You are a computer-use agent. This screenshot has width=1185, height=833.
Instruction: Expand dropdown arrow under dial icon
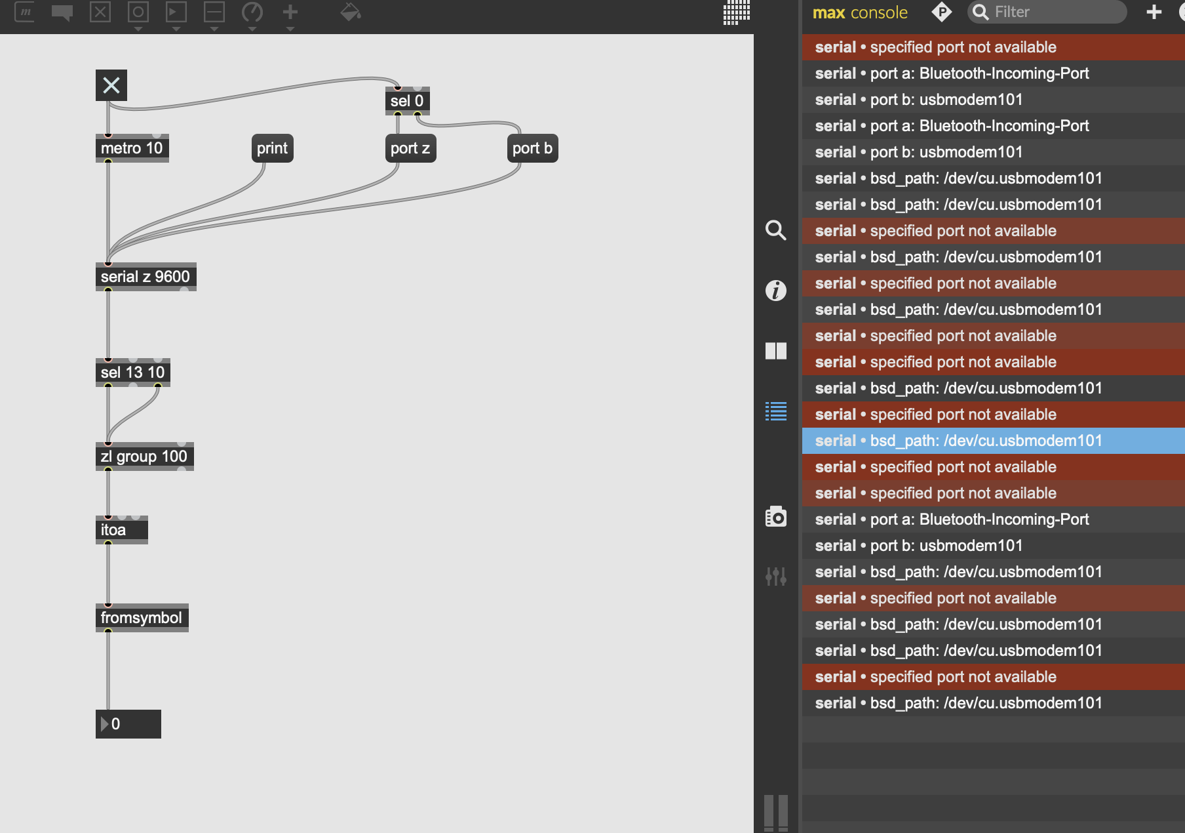pos(252,29)
